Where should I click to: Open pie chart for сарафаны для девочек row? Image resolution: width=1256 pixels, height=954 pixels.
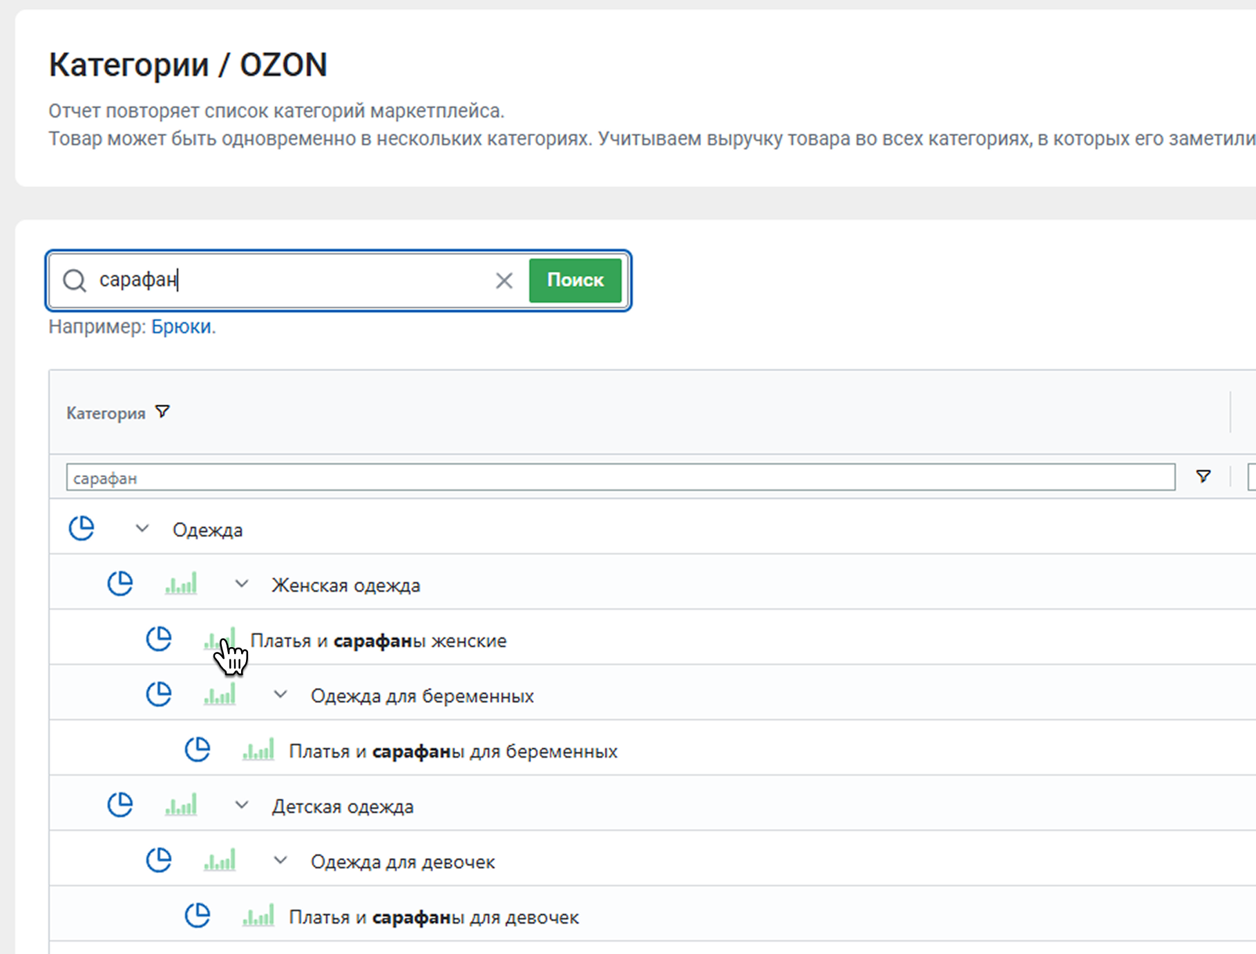(x=198, y=916)
